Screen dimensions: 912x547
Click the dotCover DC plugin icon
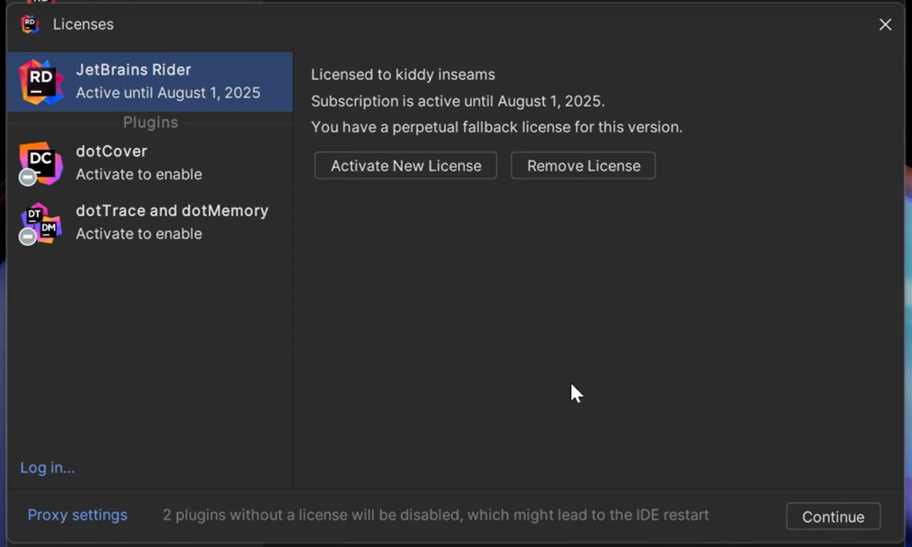point(40,164)
